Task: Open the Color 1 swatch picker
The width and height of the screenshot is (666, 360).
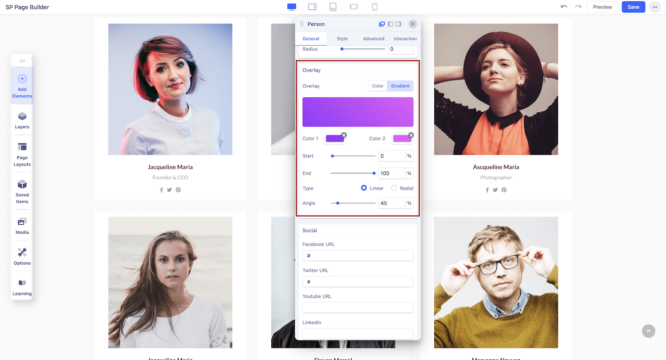Action: 335,138
